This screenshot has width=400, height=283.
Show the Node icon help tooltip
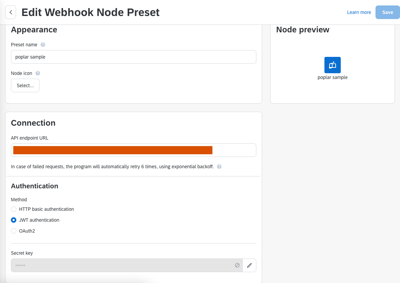click(38, 73)
